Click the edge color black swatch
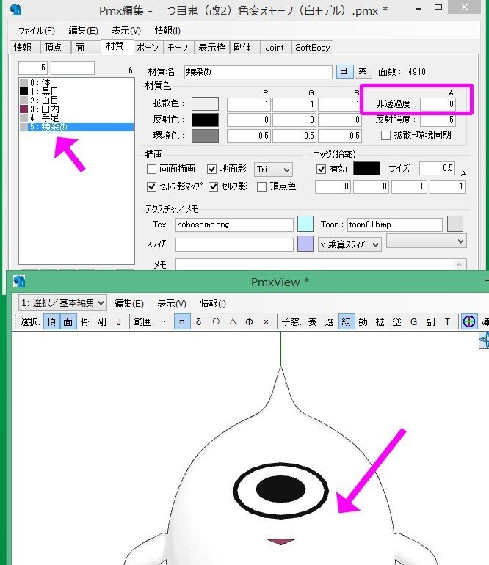Viewport: 489px width, 565px height. 367,168
